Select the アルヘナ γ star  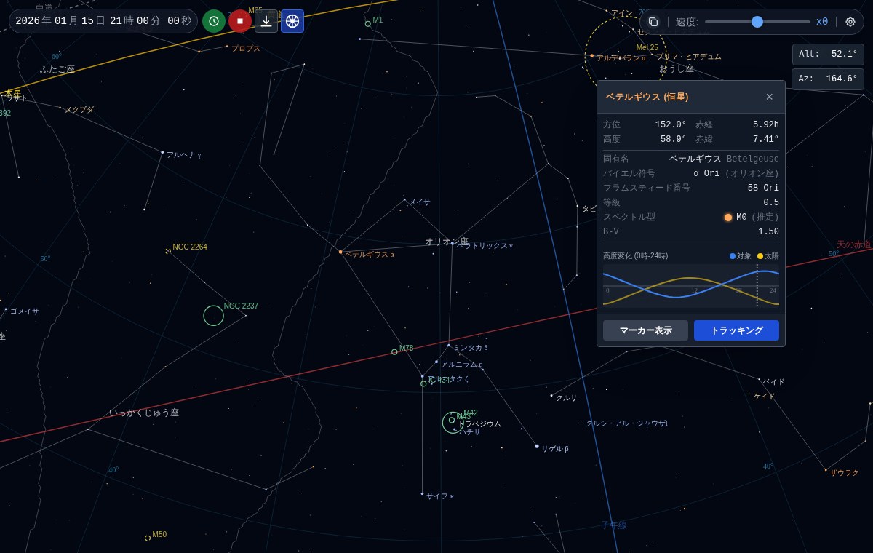click(x=162, y=152)
